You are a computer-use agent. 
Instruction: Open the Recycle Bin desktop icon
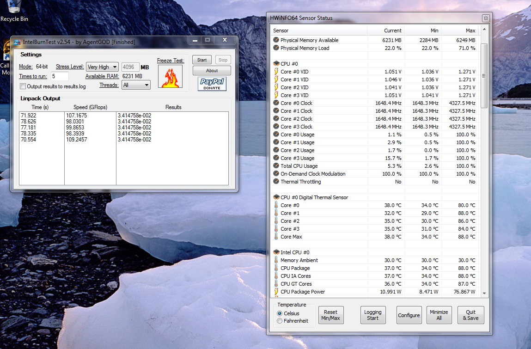pyautogui.click(x=14, y=11)
